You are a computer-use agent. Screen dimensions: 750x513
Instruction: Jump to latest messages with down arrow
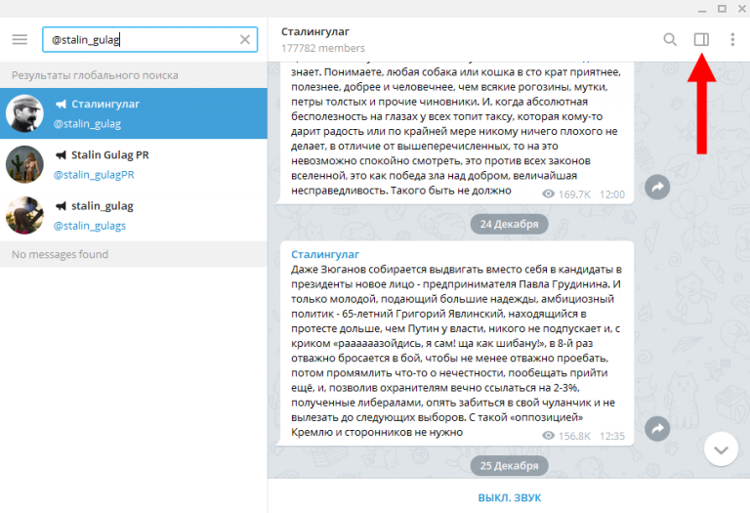(721, 449)
